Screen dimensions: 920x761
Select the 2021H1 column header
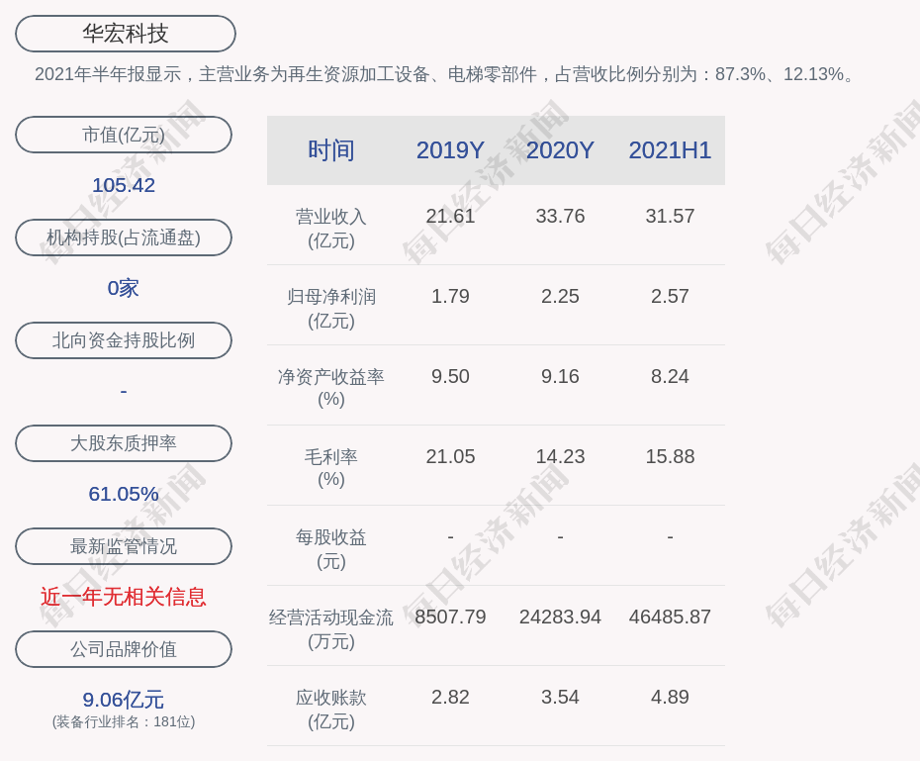[670, 150]
